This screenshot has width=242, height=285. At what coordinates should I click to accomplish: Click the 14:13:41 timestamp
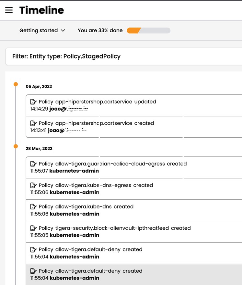click(38, 131)
